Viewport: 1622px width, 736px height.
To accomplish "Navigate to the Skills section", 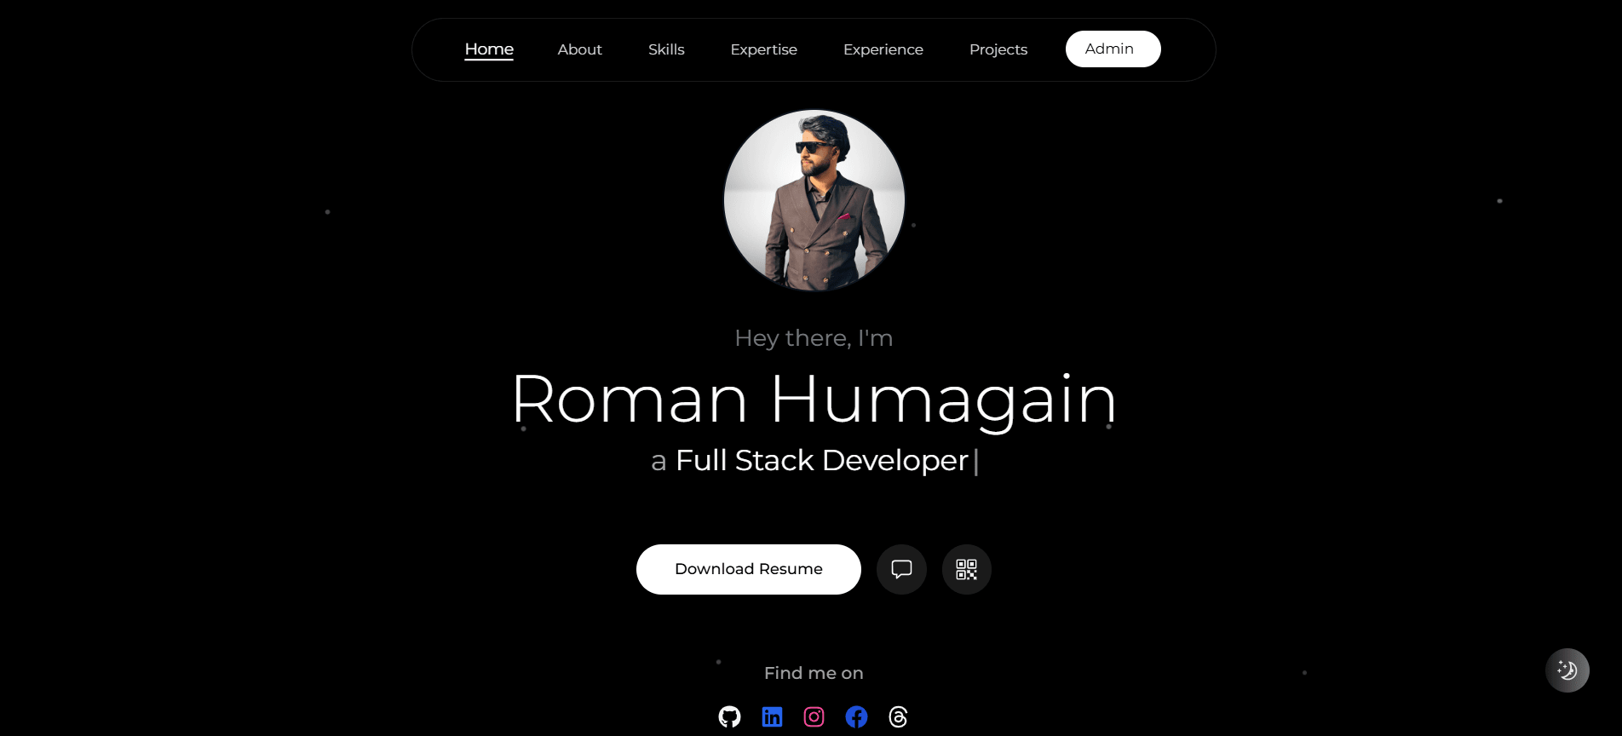I will 666,49.
